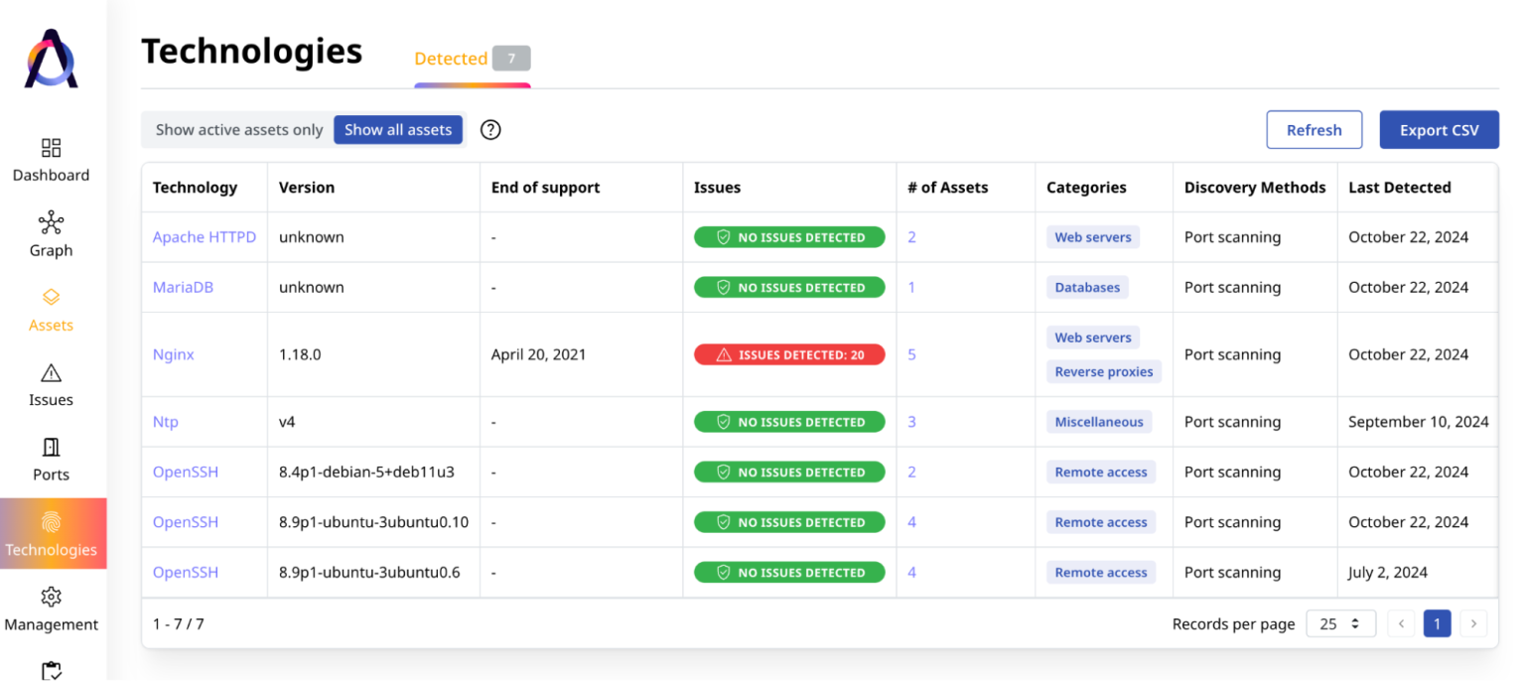Open the Records per page dropdown

click(x=1340, y=623)
